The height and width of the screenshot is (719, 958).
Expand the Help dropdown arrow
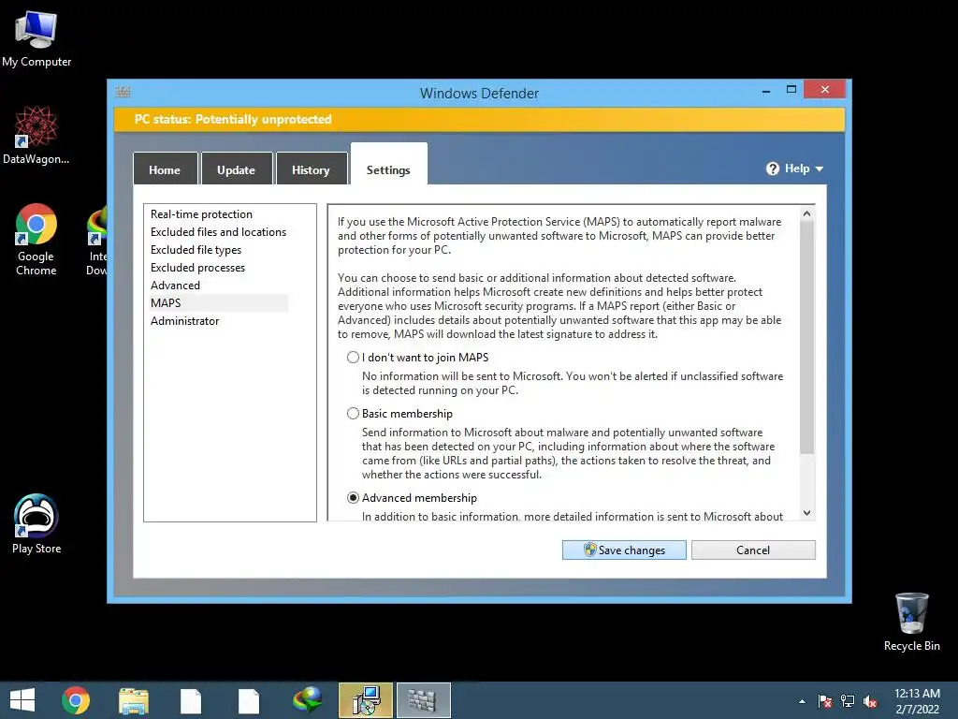click(x=820, y=169)
